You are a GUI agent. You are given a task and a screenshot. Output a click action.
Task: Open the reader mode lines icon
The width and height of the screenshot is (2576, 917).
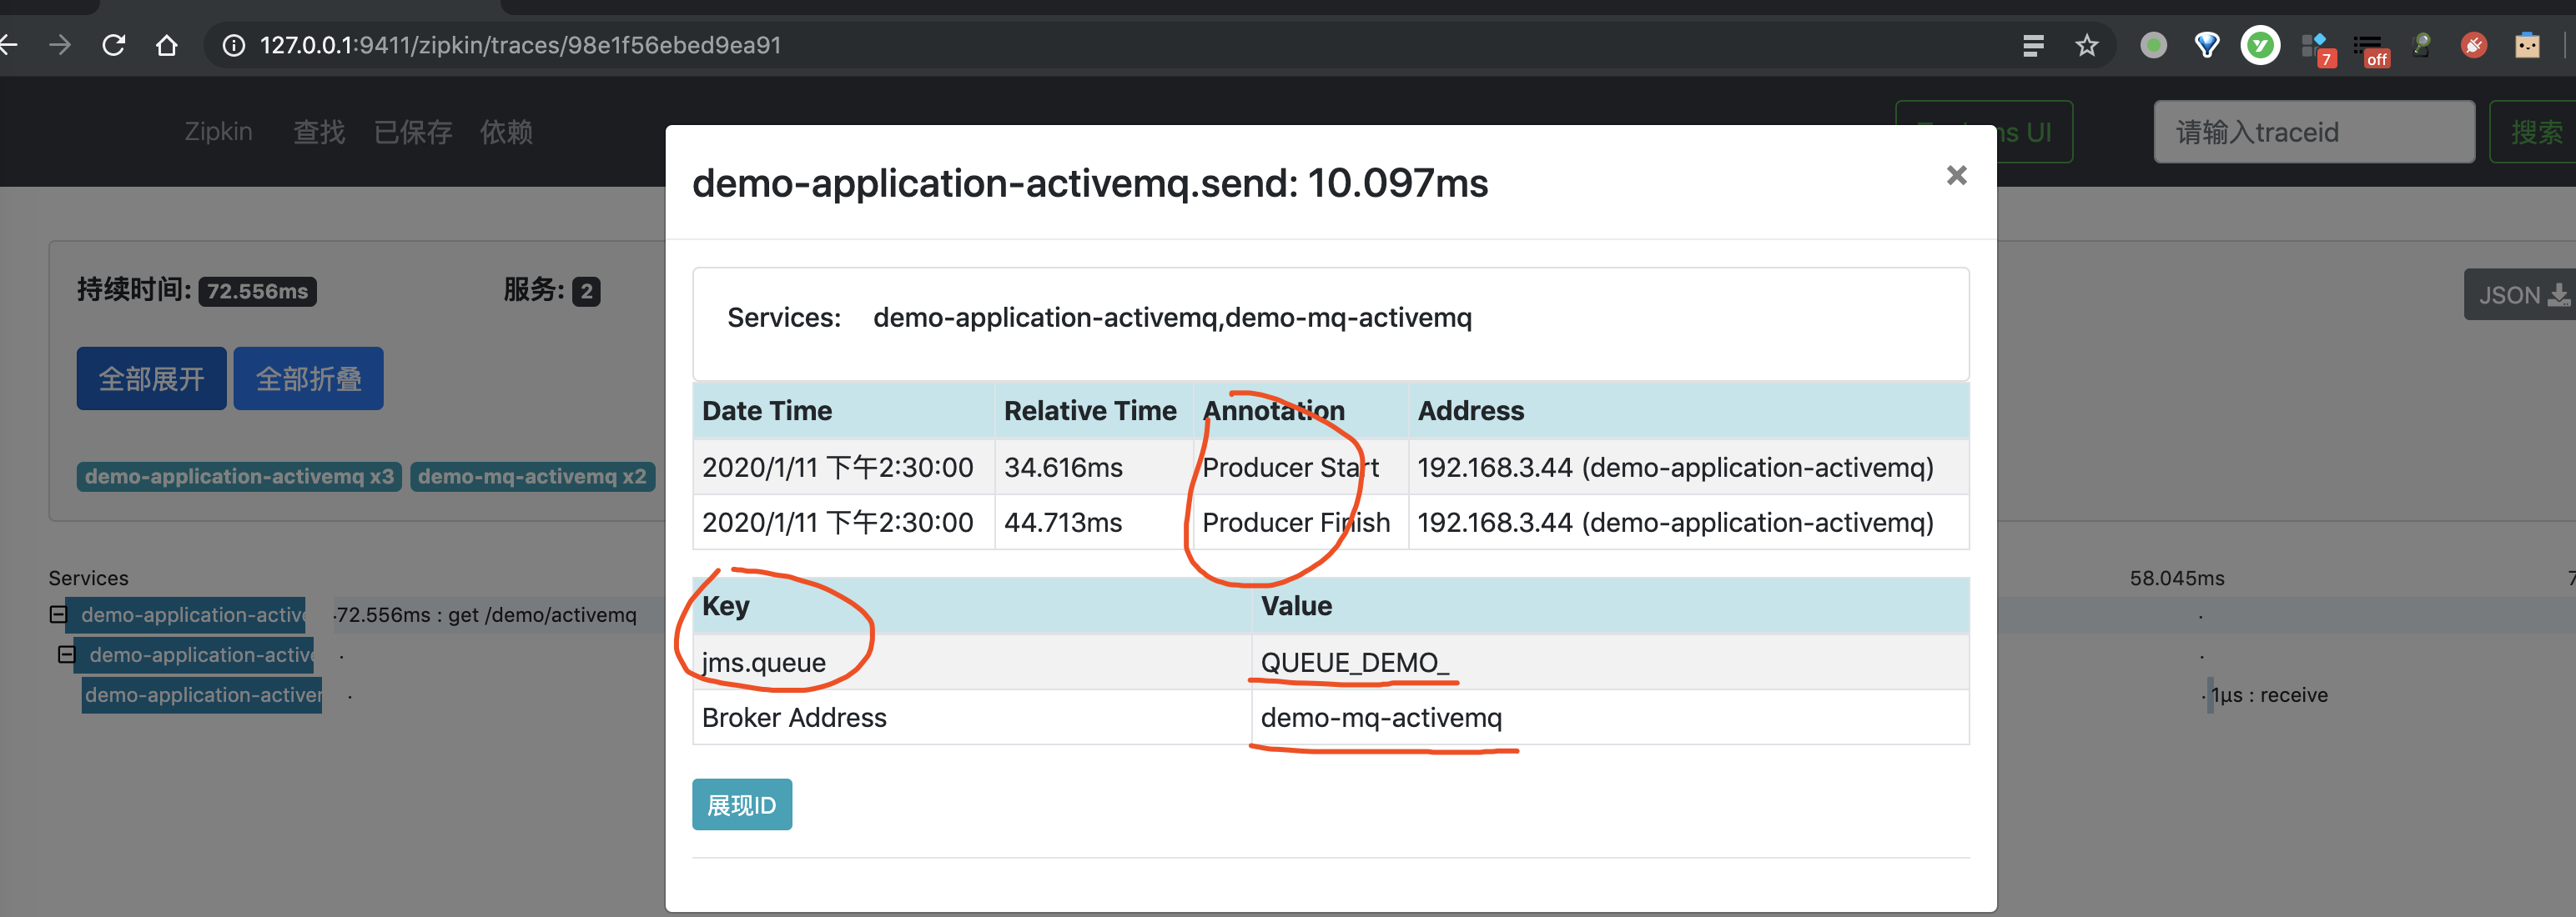click(x=2033, y=45)
